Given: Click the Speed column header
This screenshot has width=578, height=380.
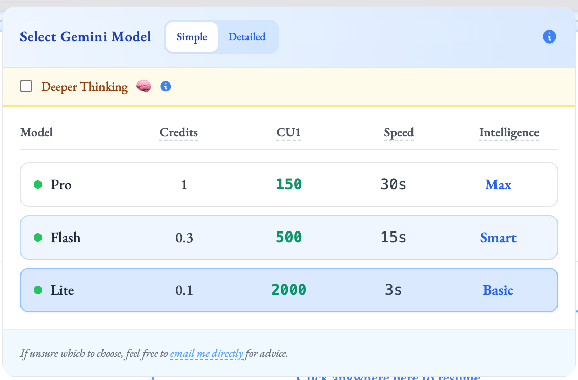Looking at the screenshot, I should point(399,132).
